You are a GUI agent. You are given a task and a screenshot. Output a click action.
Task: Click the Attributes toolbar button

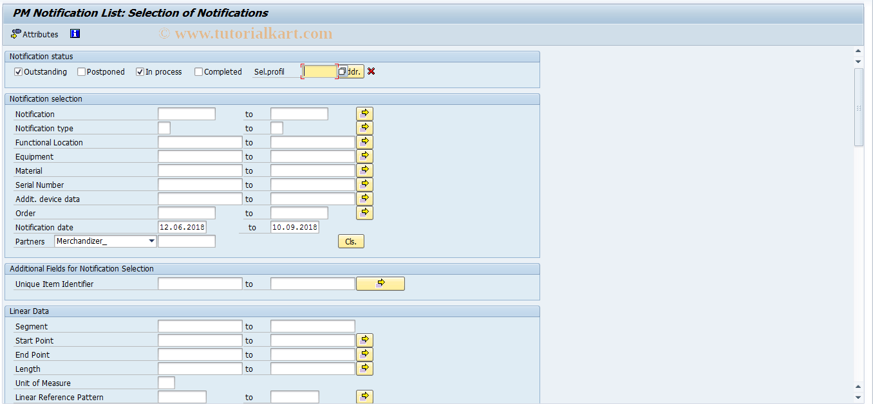pyautogui.click(x=34, y=34)
